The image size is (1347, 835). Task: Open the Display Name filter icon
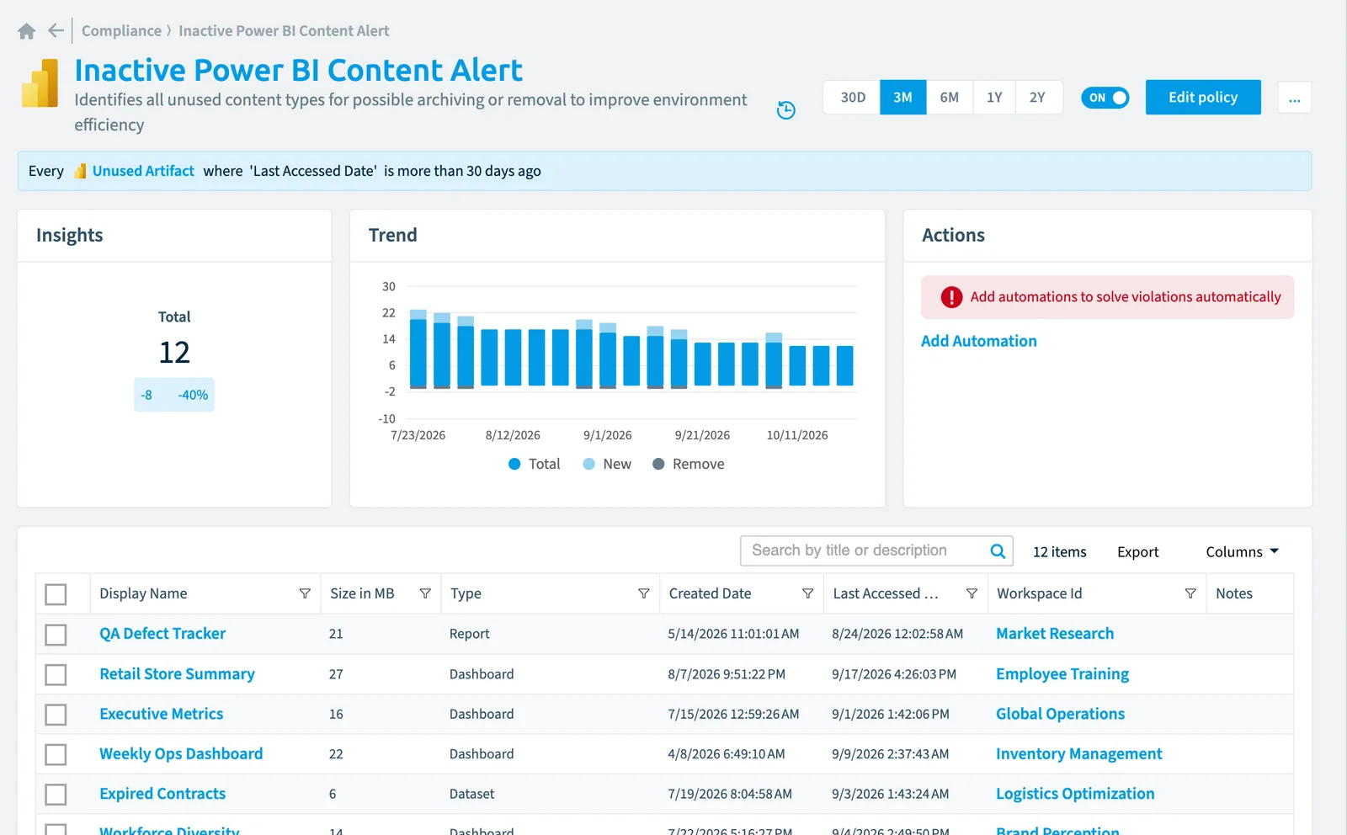coord(305,593)
